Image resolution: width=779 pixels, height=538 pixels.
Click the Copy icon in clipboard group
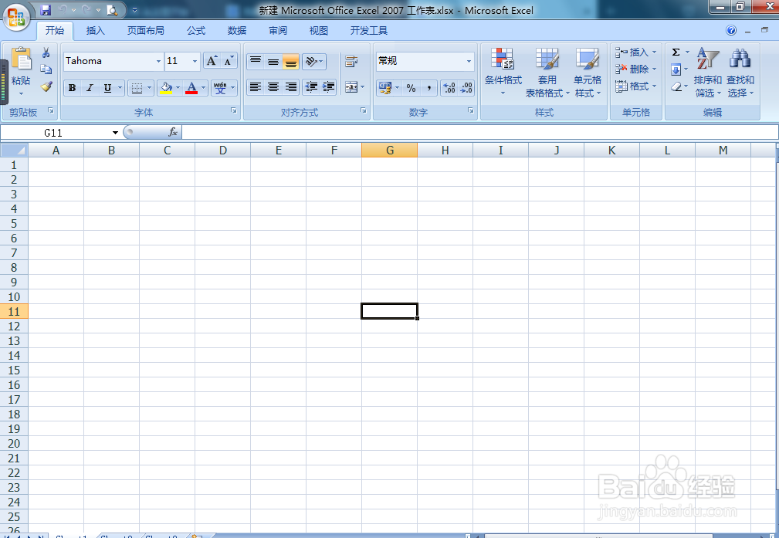pos(46,69)
